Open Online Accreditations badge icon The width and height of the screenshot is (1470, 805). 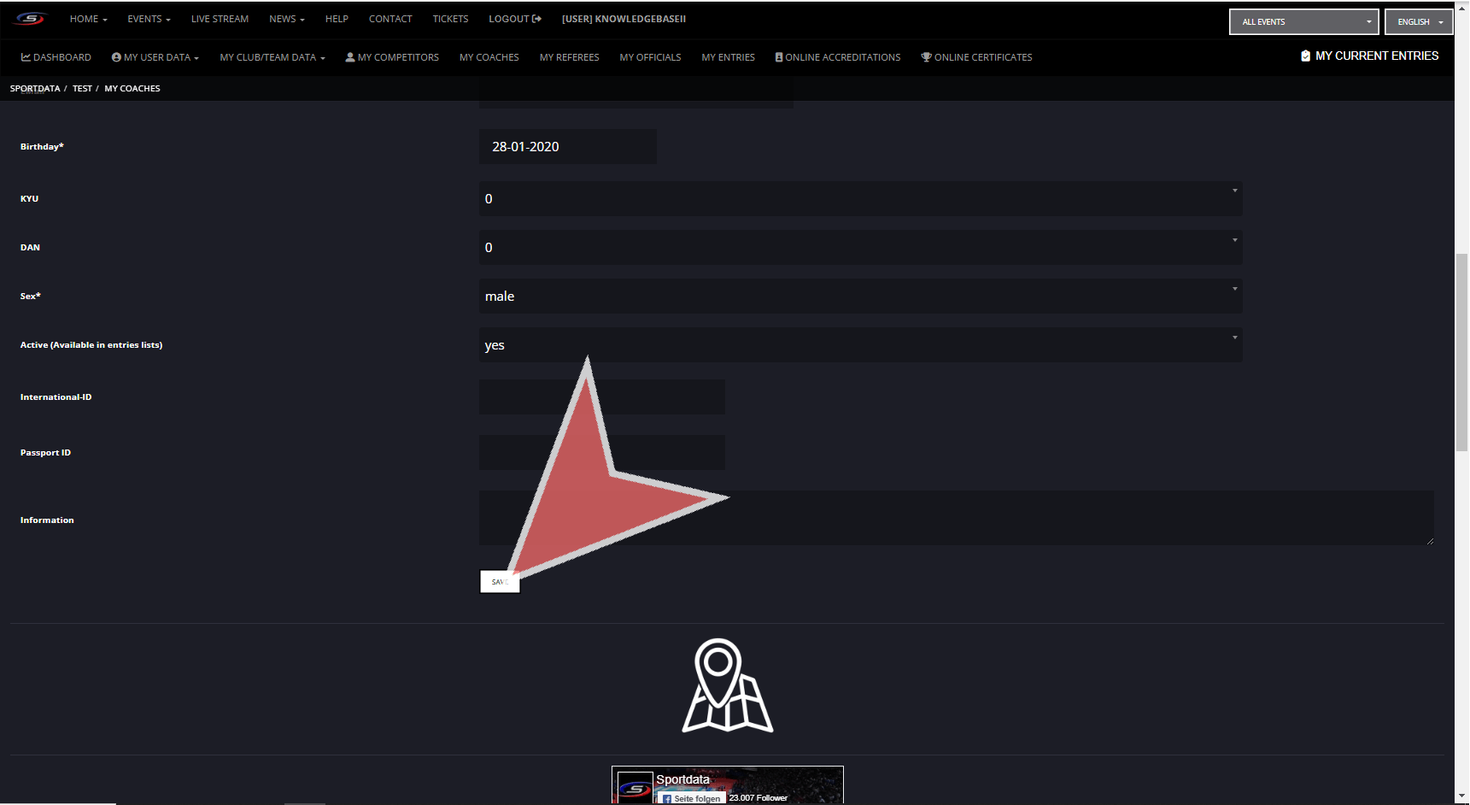pyautogui.click(x=779, y=57)
